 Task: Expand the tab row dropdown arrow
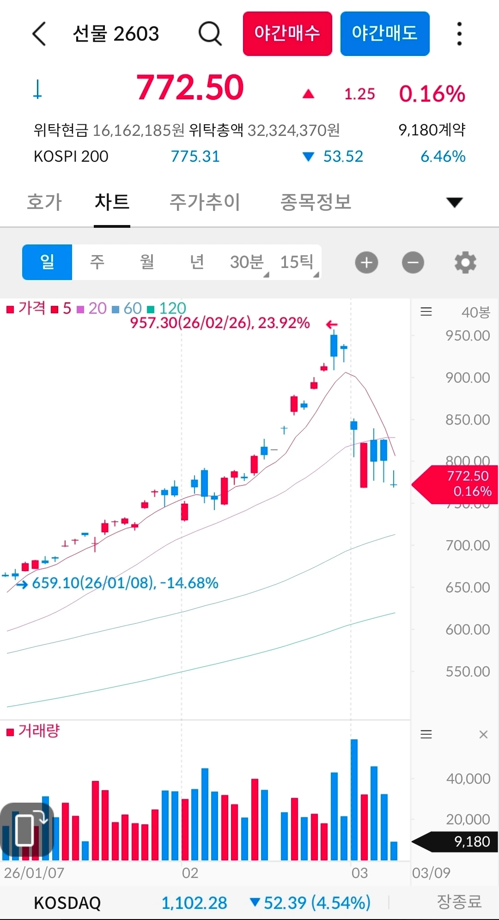click(x=454, y=202)
